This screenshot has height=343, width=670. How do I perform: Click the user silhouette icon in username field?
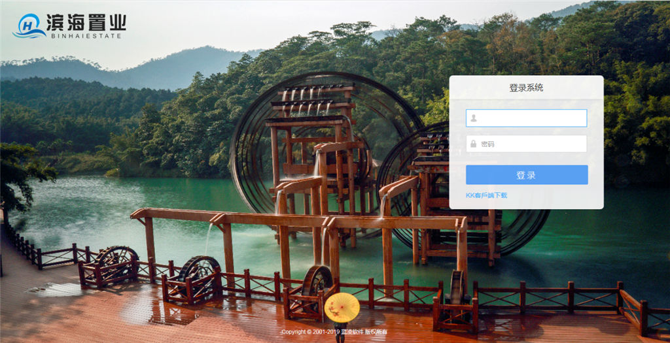point(474,118)
